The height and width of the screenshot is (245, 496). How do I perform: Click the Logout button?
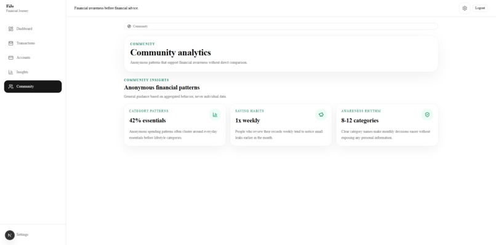pyautogui.click(x=480, y=8)
